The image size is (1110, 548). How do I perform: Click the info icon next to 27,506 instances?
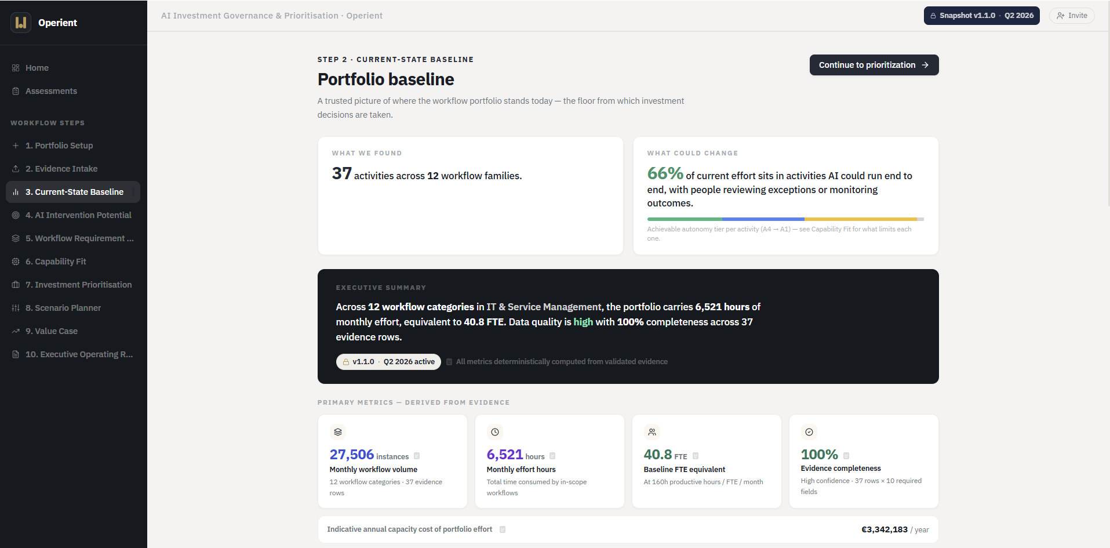tap(417, 456)
